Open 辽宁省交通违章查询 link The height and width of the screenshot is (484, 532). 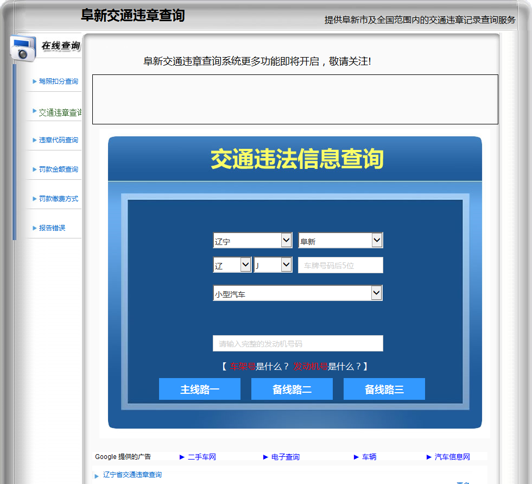[x=132, y=475]
